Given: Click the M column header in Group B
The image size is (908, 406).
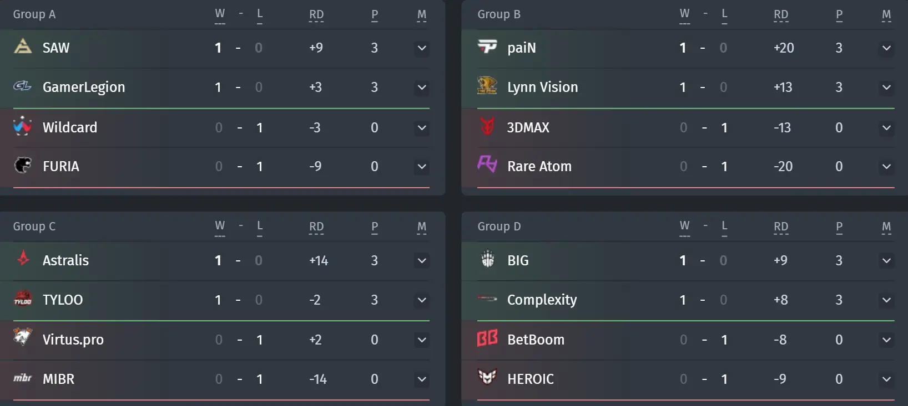Looking at the screenshot, I should pos(886,15).
